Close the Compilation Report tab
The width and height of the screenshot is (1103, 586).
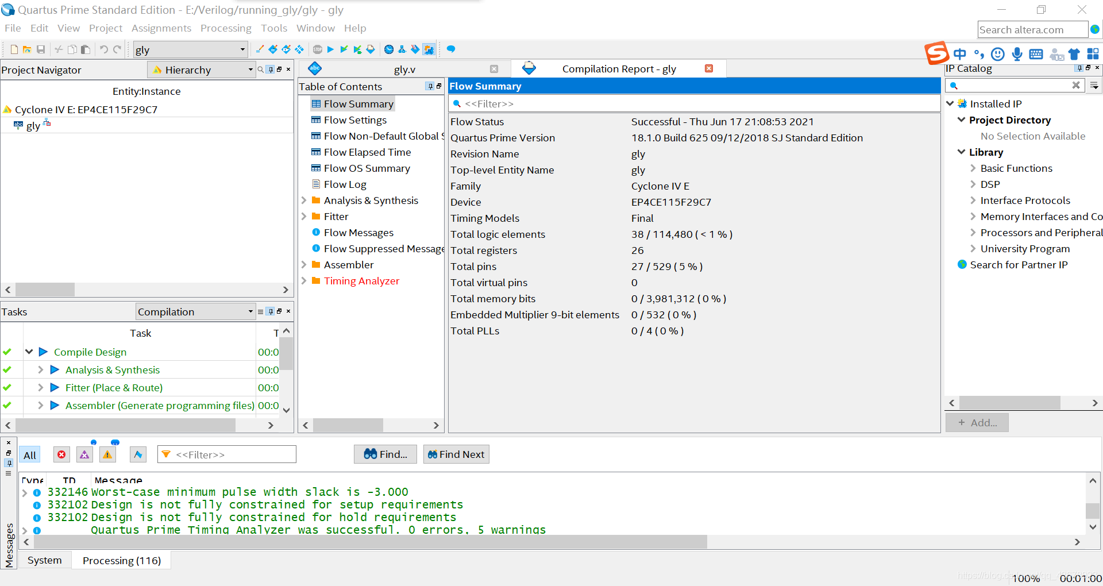pos(709,68)
